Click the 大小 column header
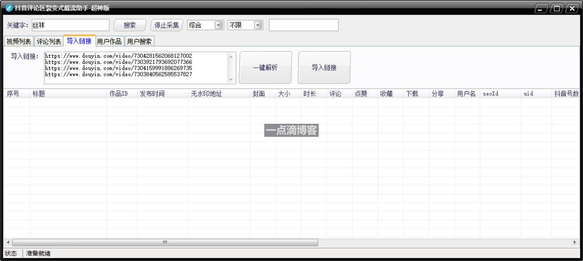 coord(288,94)
